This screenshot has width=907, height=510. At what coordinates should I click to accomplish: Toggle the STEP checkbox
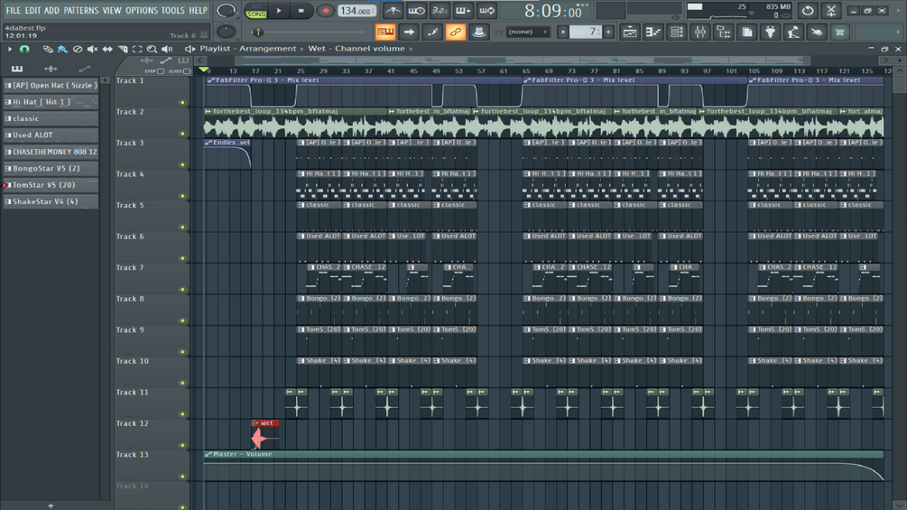point(161,71)
